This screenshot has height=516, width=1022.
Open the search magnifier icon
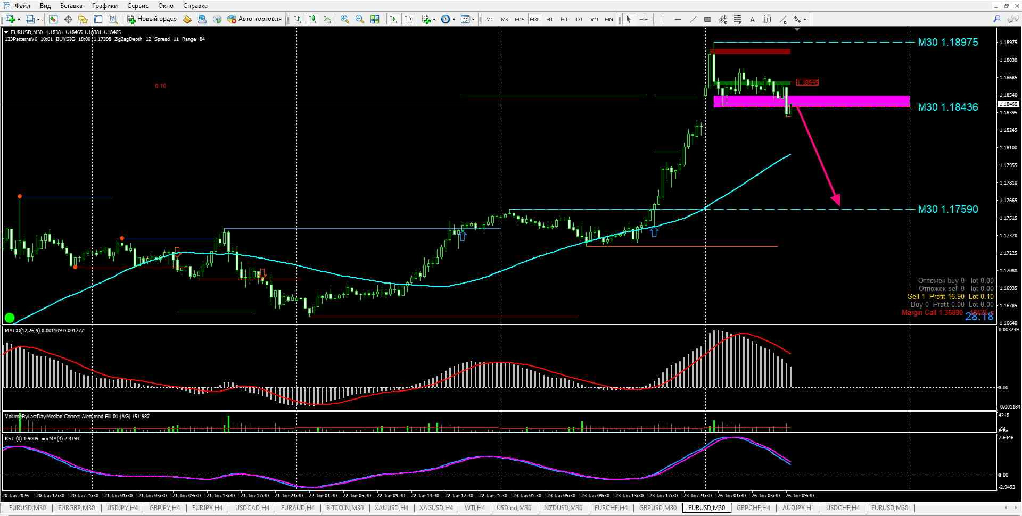(x=997, y=19)
